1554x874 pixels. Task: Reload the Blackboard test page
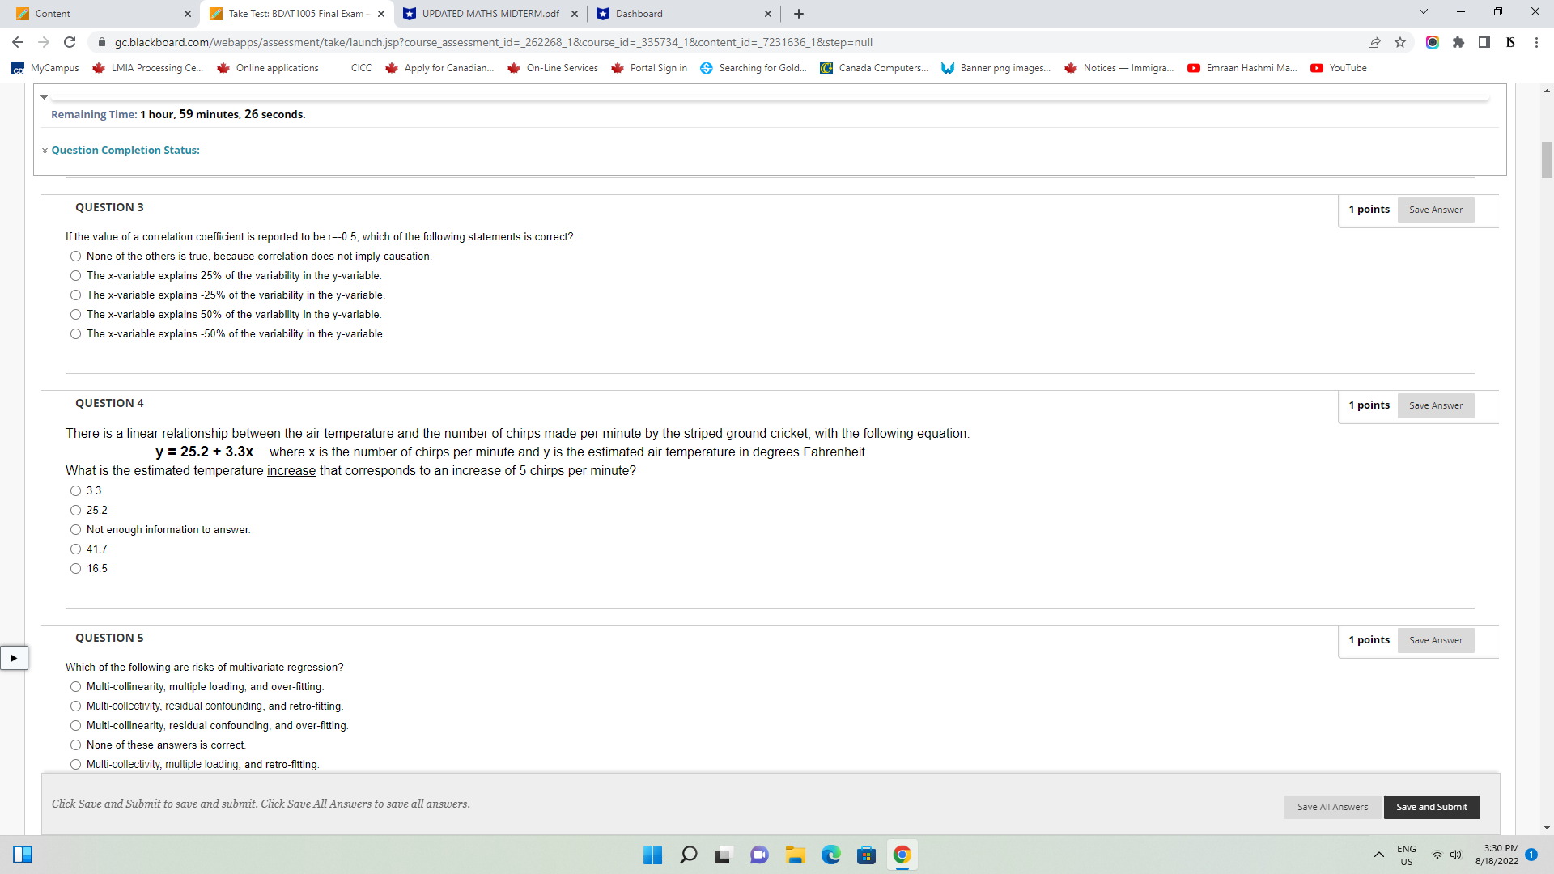[69, 42]
